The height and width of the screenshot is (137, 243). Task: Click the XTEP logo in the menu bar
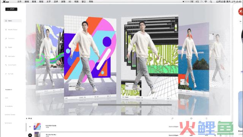point(6,2)
